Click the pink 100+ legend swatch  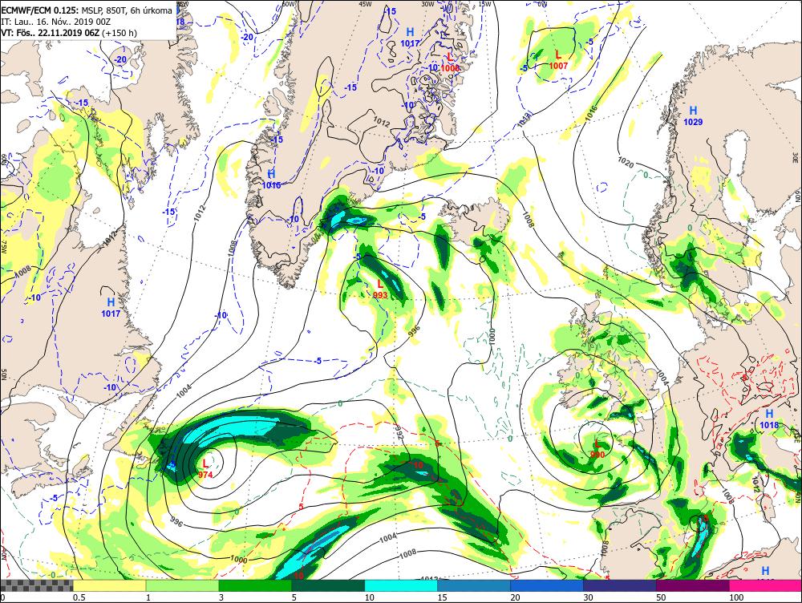point(766,585)
